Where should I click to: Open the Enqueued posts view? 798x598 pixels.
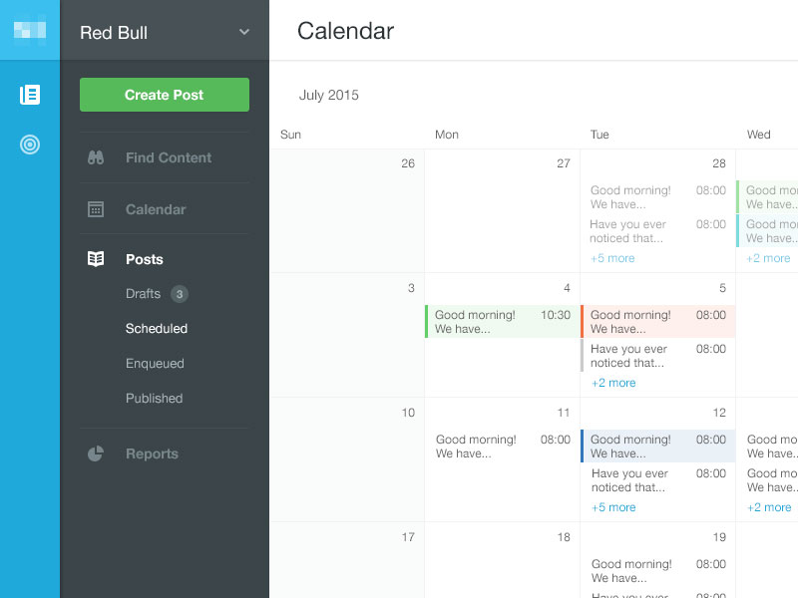tap(155, 363)
